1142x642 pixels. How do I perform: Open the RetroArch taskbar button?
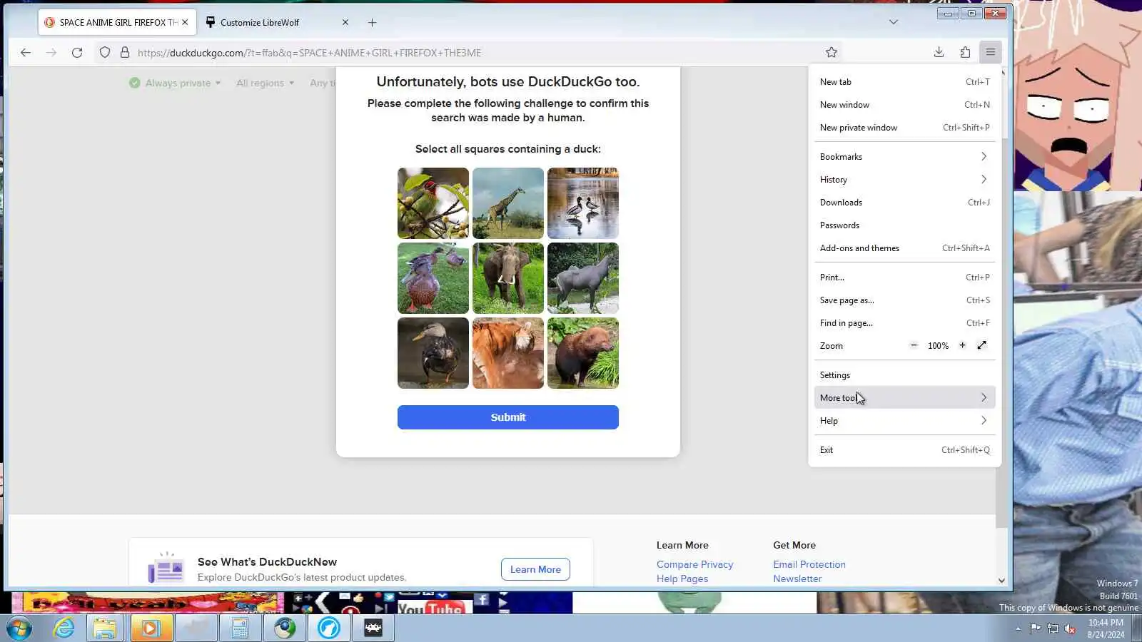coord(373,628)
